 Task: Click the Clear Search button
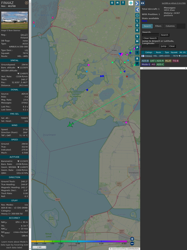tap(150, 38)
